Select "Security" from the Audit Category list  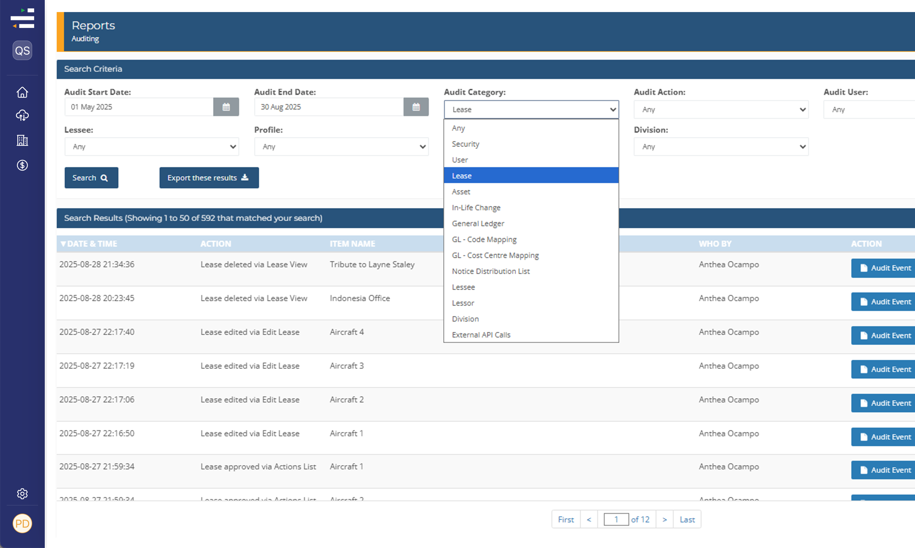(466, 144)
